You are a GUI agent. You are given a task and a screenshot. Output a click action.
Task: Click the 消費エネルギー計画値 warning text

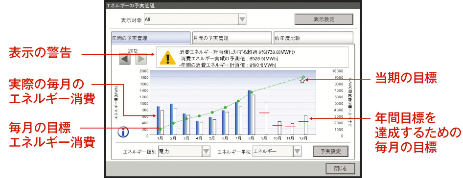[x=237, y=52]
